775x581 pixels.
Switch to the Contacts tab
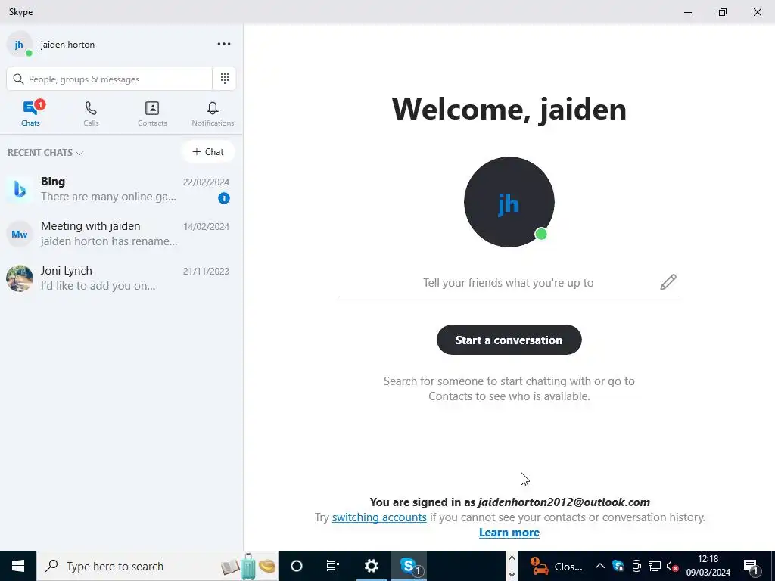point(152,113)
